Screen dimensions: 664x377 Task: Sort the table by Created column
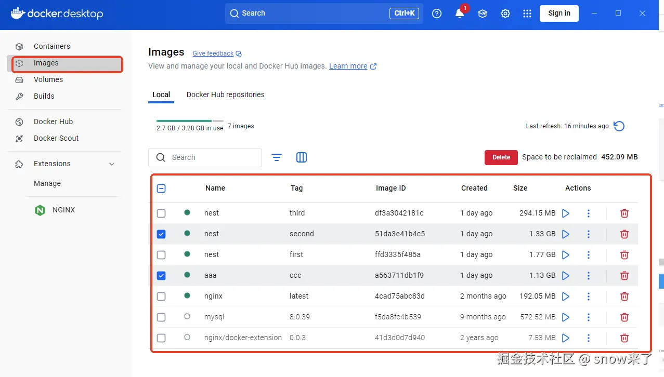click(474, 188)
